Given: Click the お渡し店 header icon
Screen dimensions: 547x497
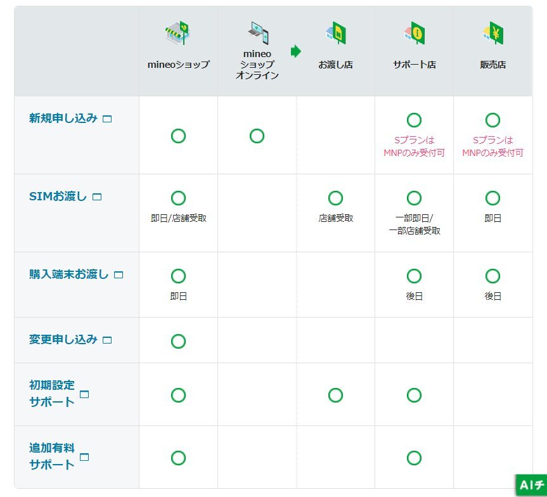Looking at the screenshot, I should 335,34.
